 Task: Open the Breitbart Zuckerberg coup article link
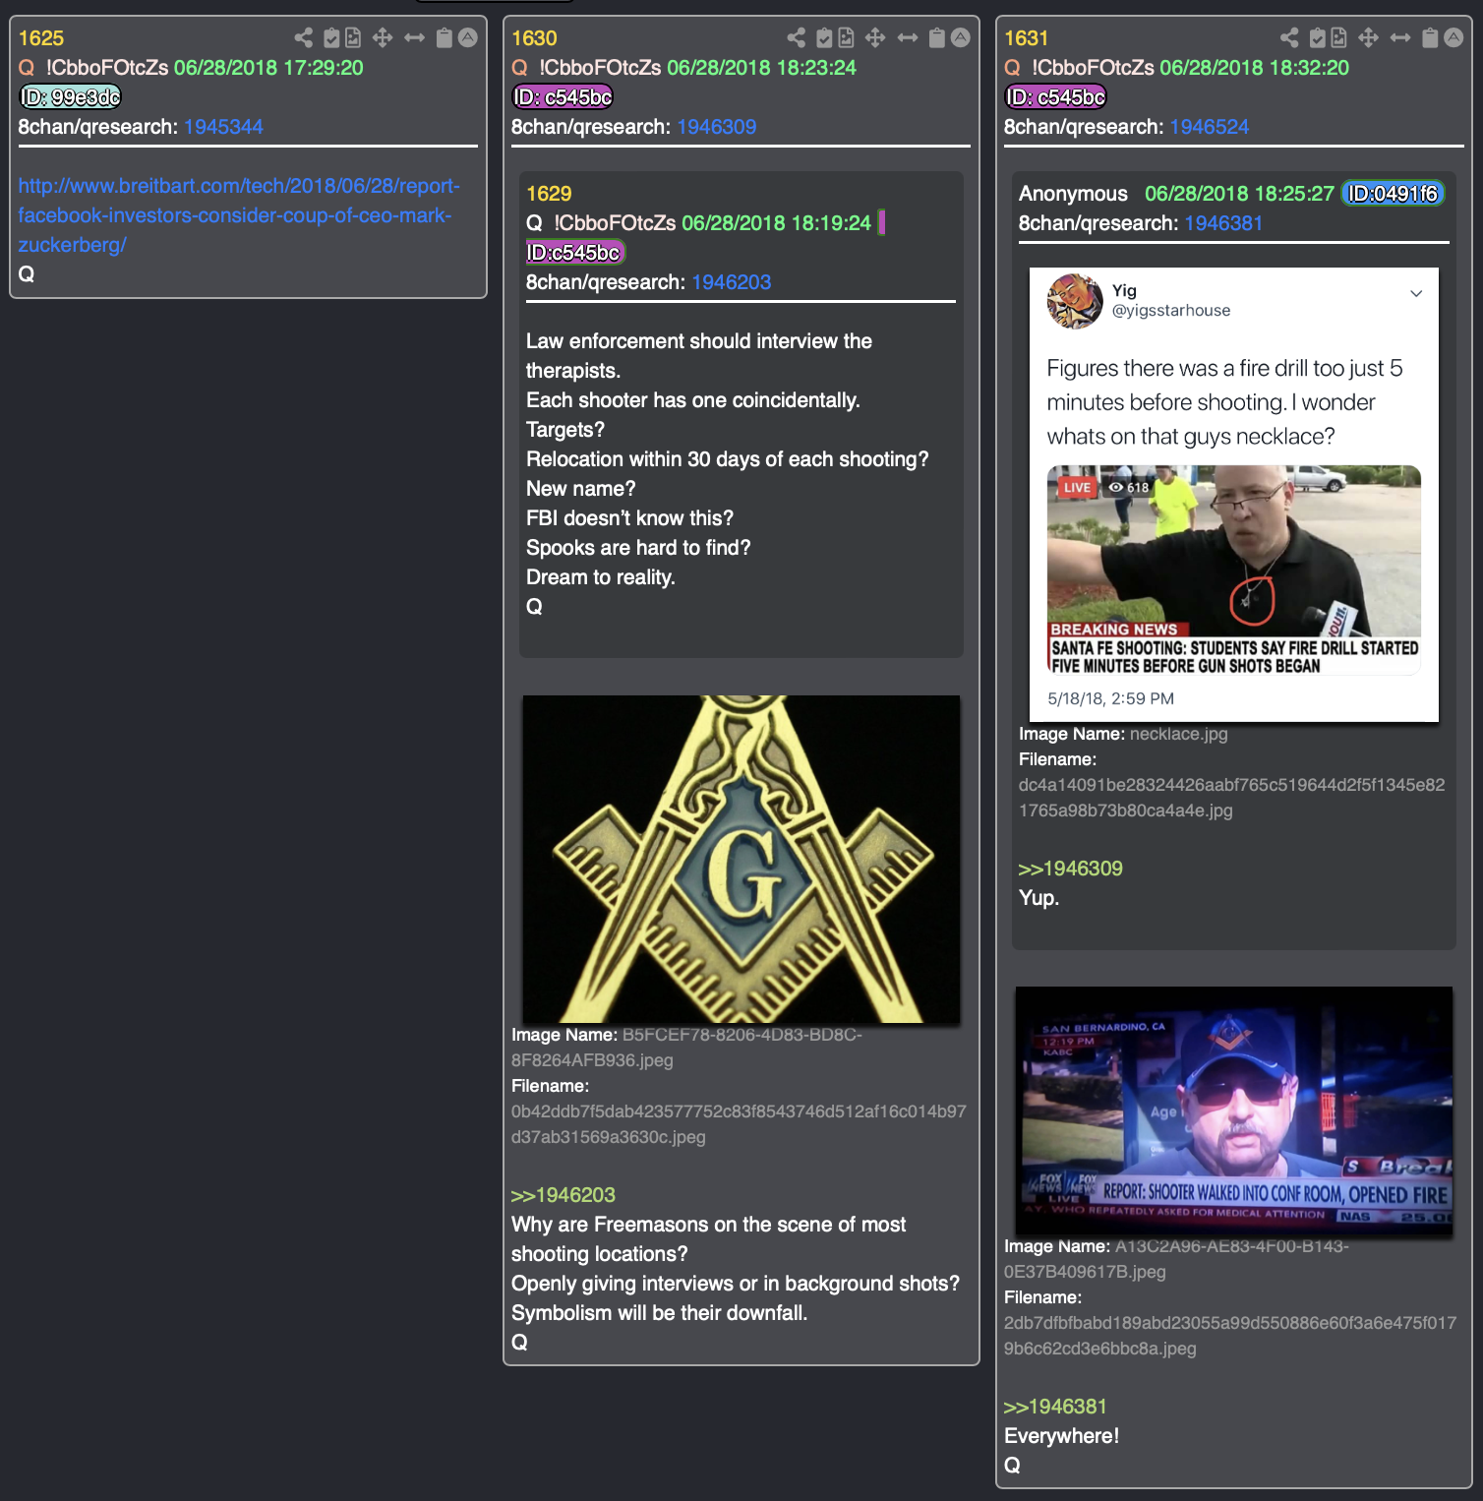tap(239, 215)
